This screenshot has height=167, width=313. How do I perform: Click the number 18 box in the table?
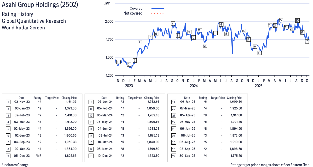[90, 156]
